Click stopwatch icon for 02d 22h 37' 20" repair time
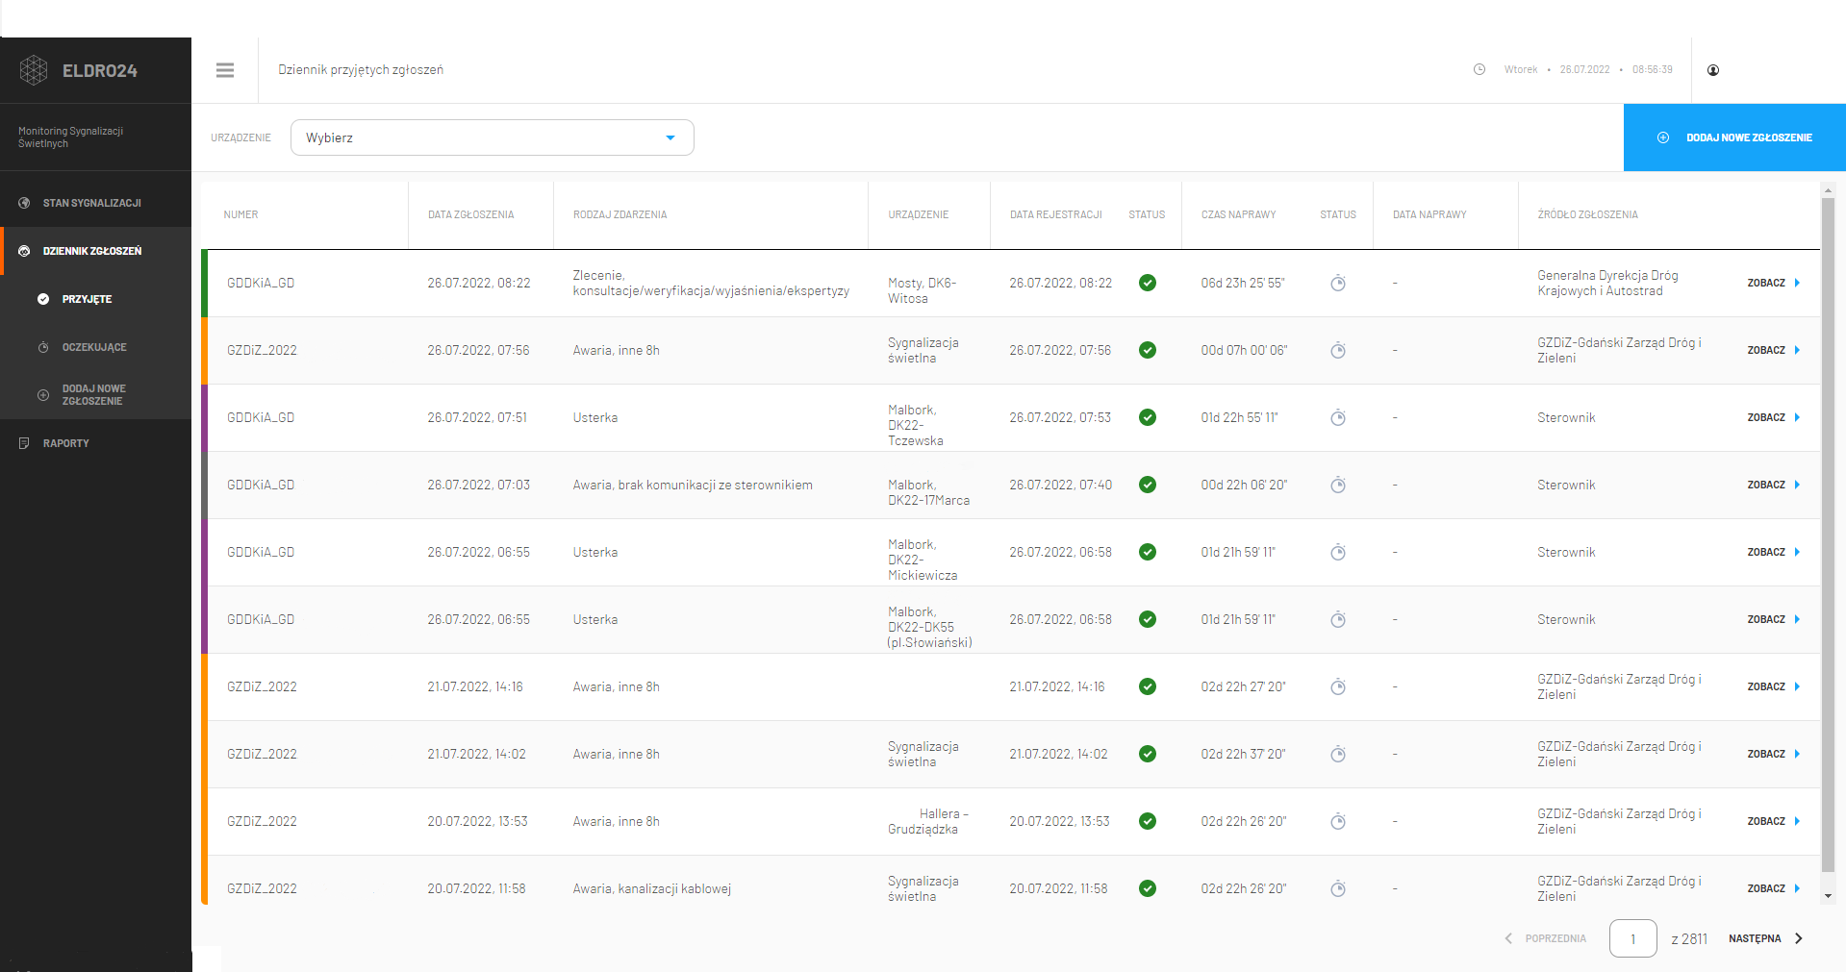Screen dimensions: 1846x972 pos(1337,754)
